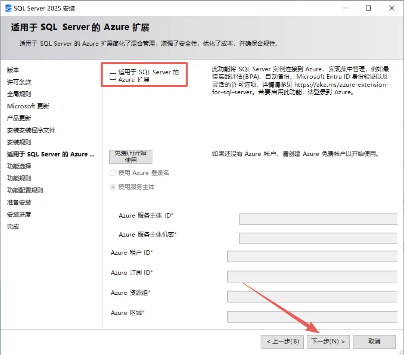Viewport: 404px width, 355px height.
Task: Select the 准备安装 step in sidebar
Action: tap(19, 202)
